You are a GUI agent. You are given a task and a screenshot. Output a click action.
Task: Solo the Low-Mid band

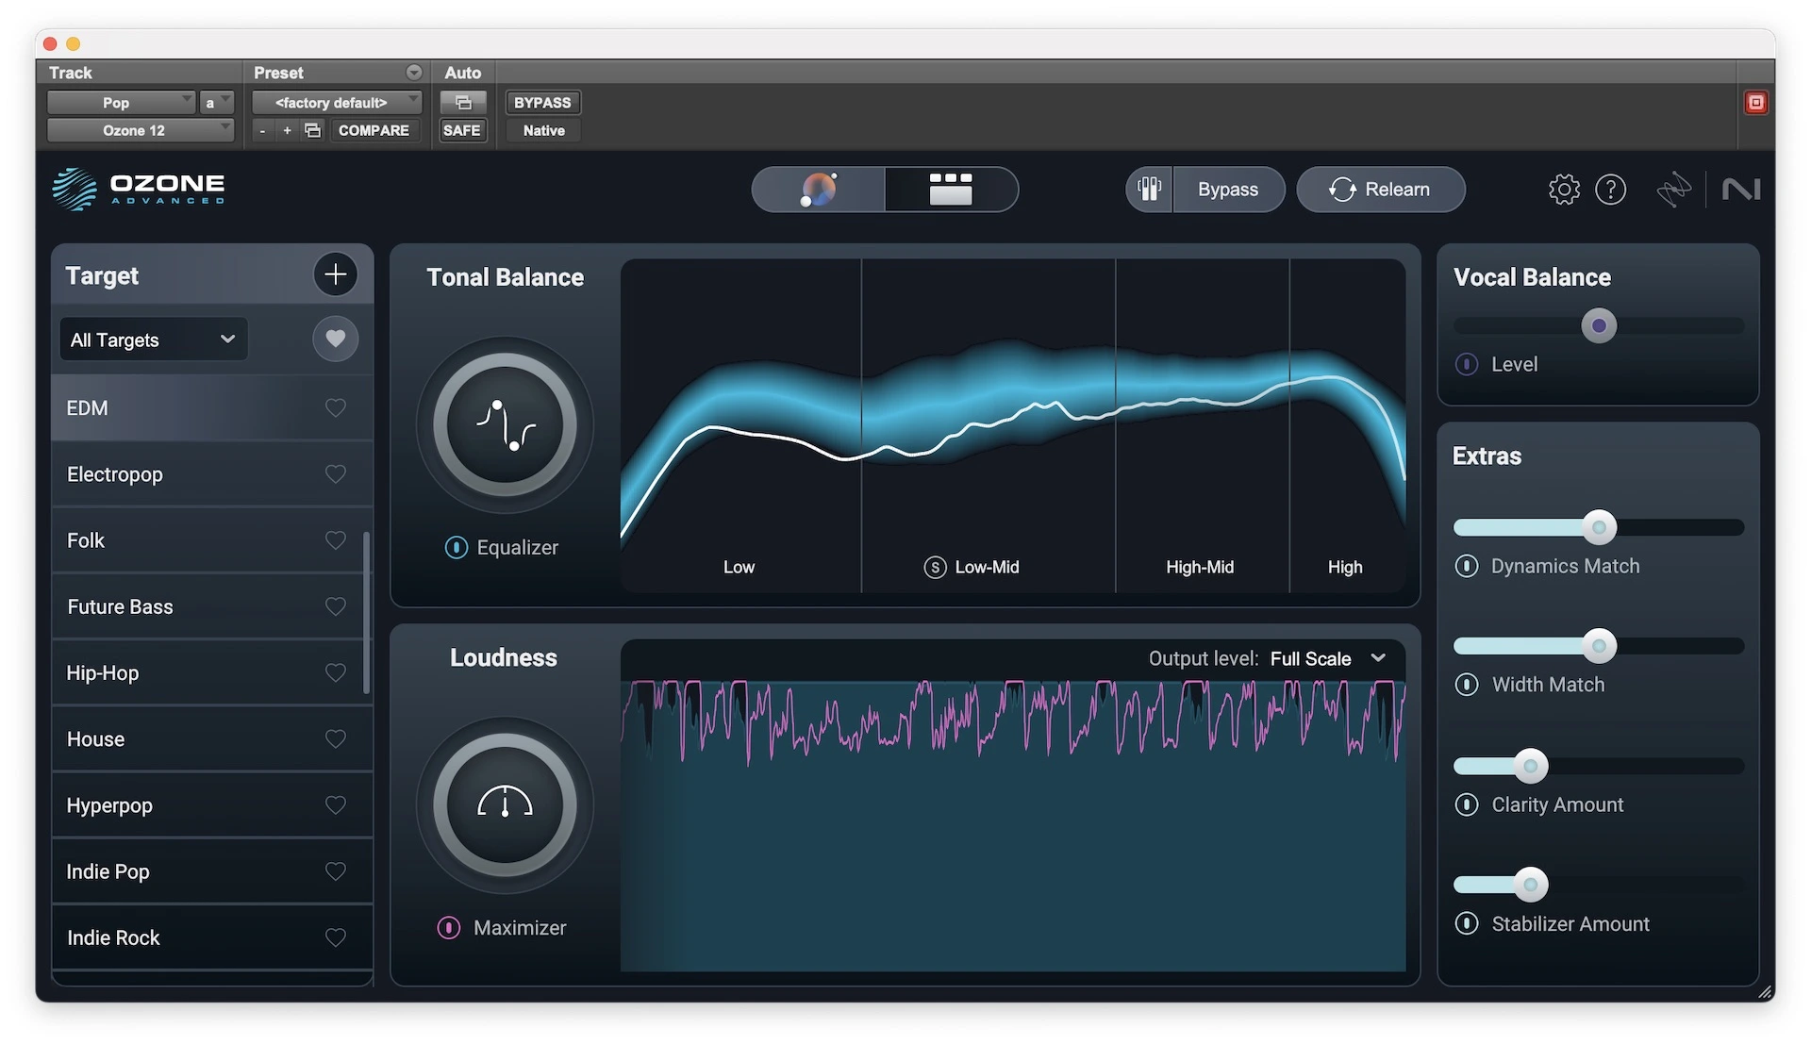tap(935, 567)
